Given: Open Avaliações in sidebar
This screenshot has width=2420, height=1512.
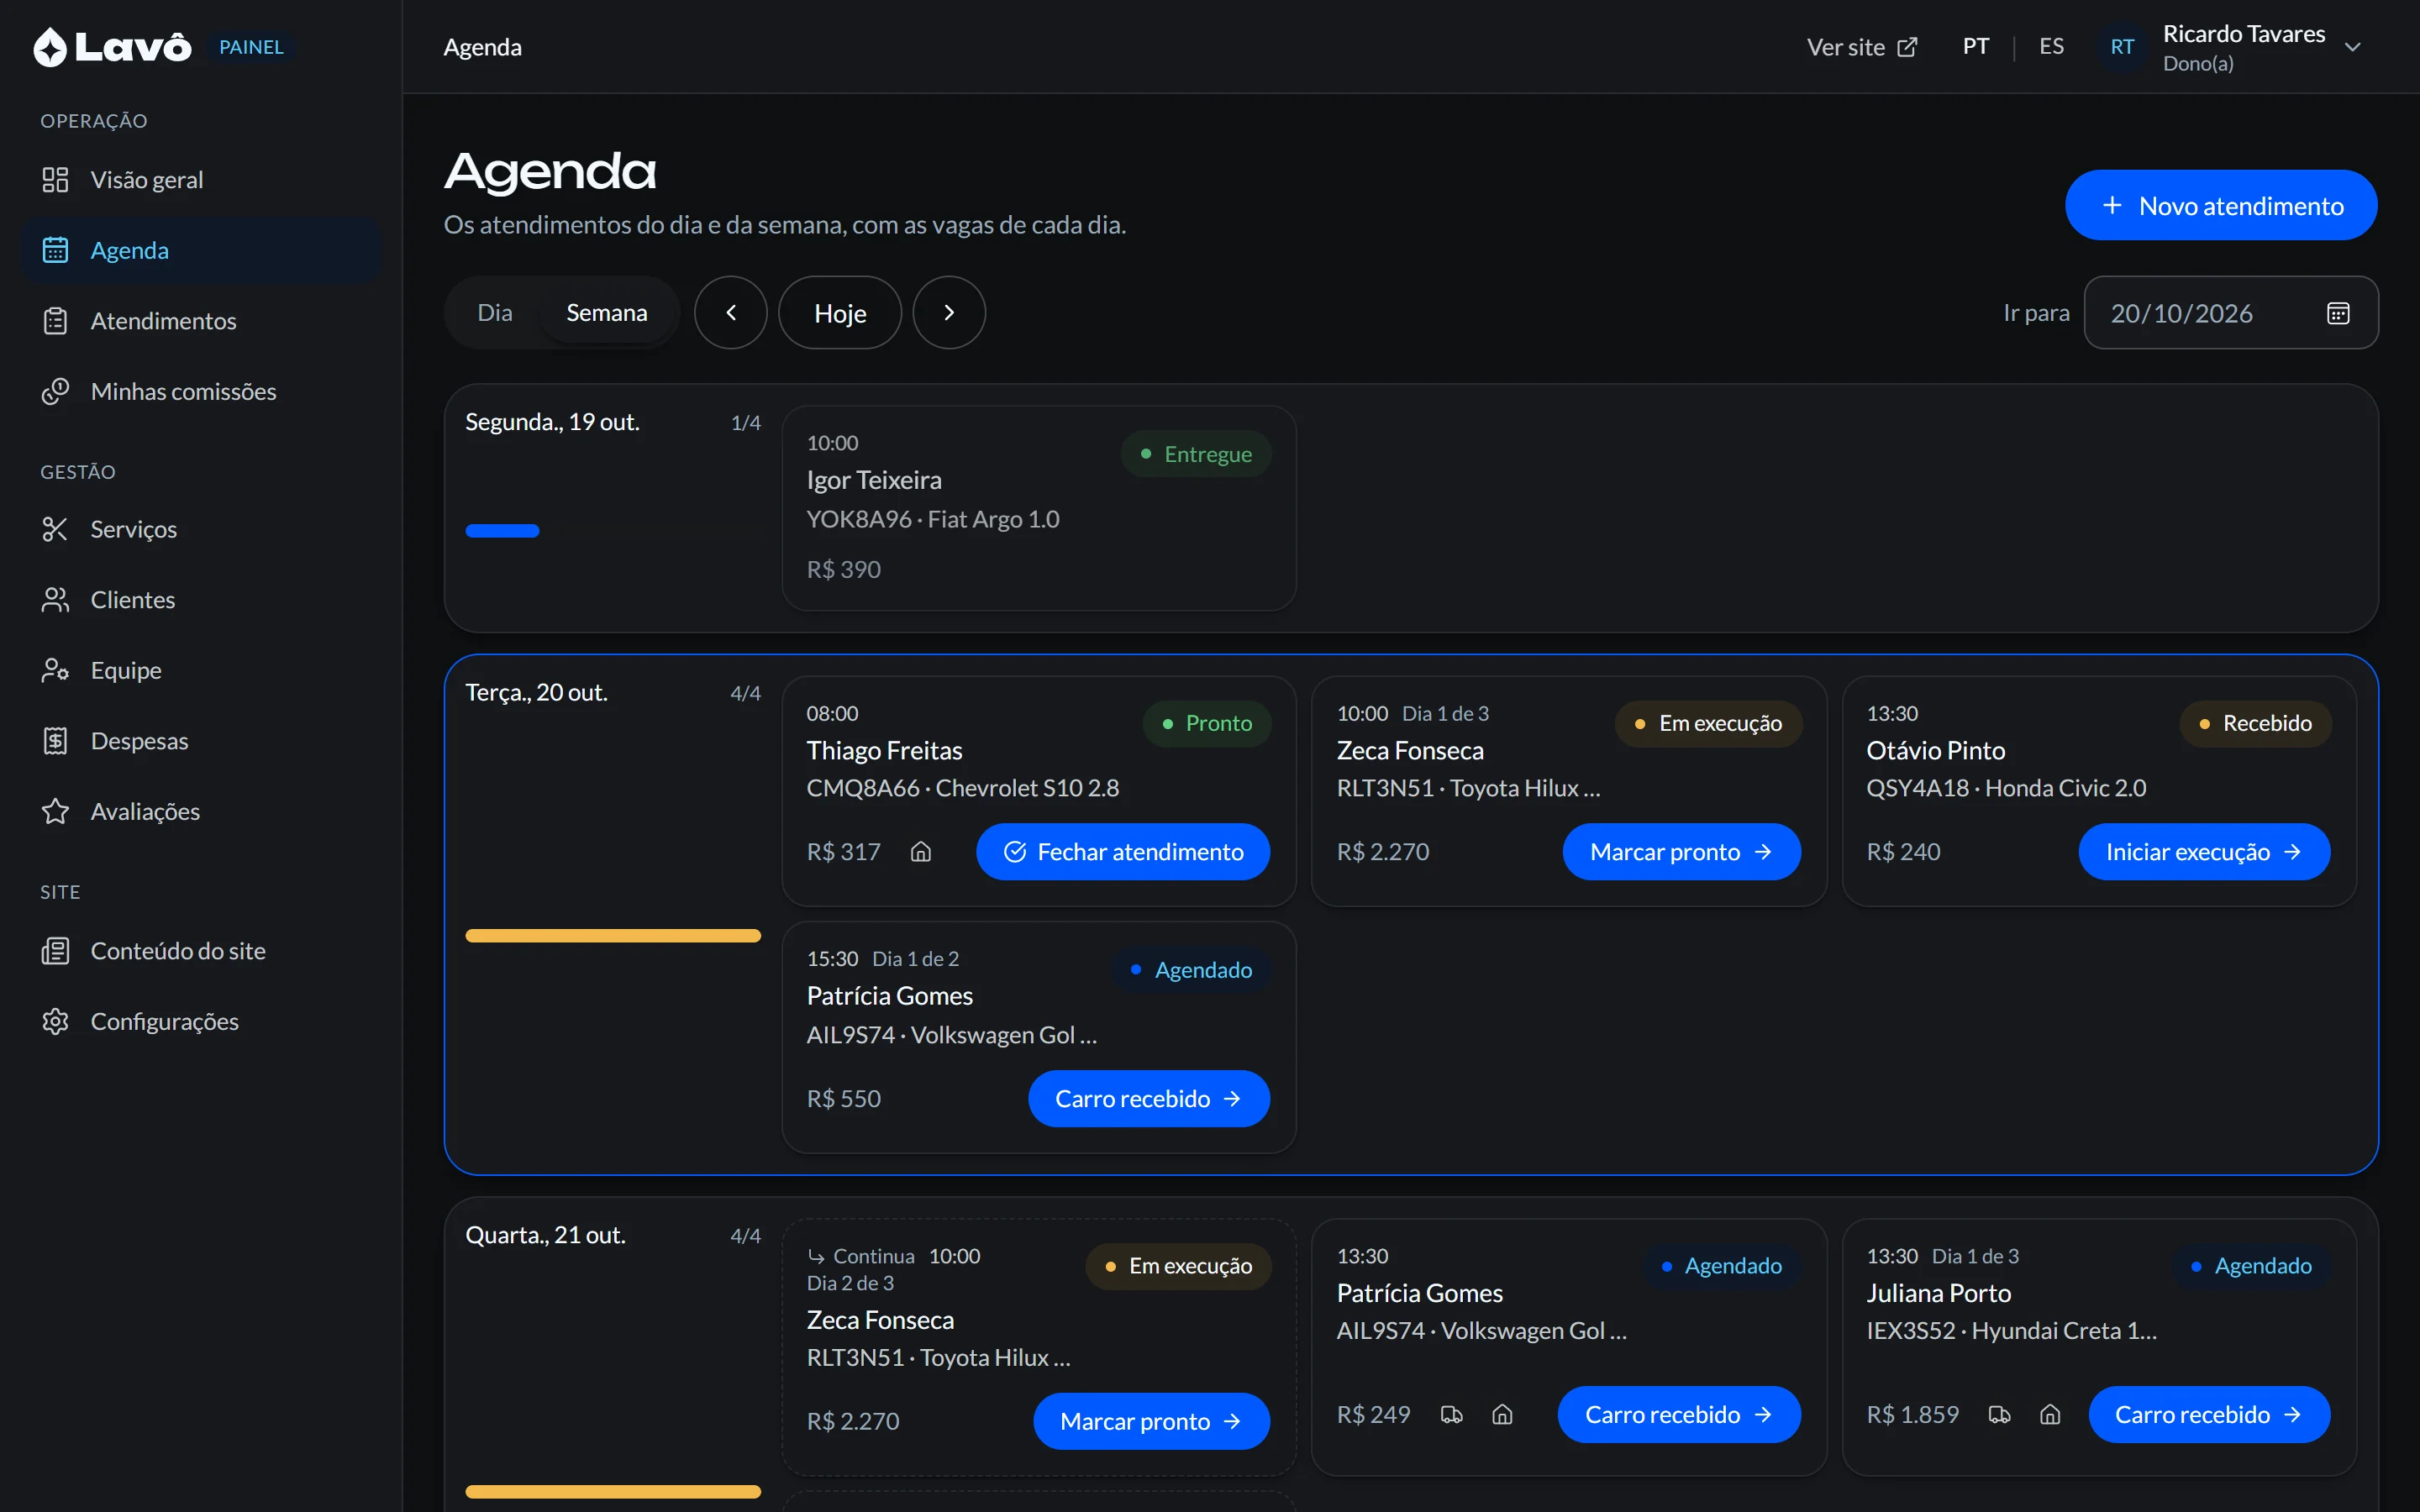Looking at the screenshot, I should tap(201, 811).
